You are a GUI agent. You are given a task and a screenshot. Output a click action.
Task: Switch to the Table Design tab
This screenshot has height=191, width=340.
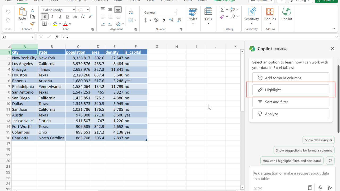pyautogui.click(x=224, y=1)
